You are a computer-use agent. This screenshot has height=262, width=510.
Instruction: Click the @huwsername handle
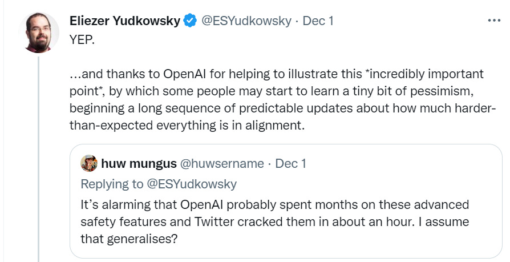222,164
